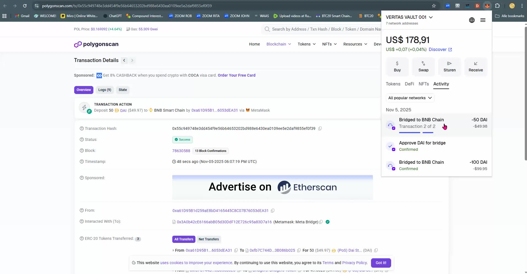Enable All Transfers view
The width and height of the screenshot is (527, 274).
(x=184, y=239)
